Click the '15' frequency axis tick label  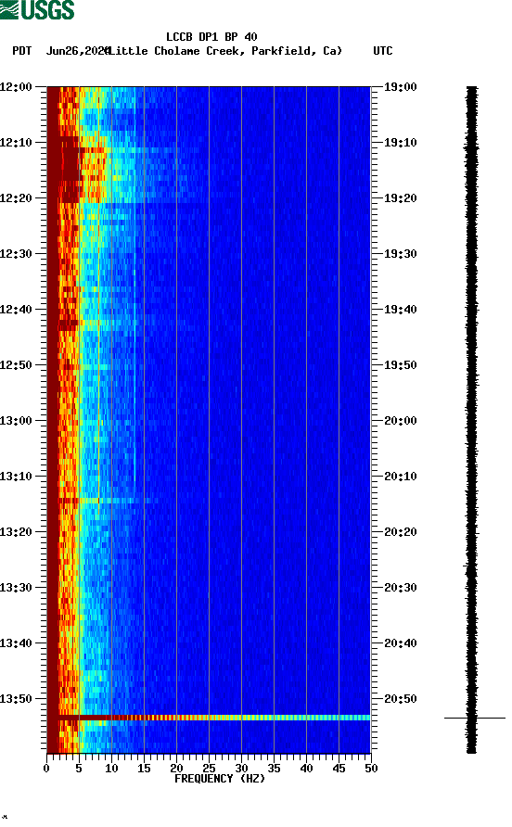coord(144,769)
